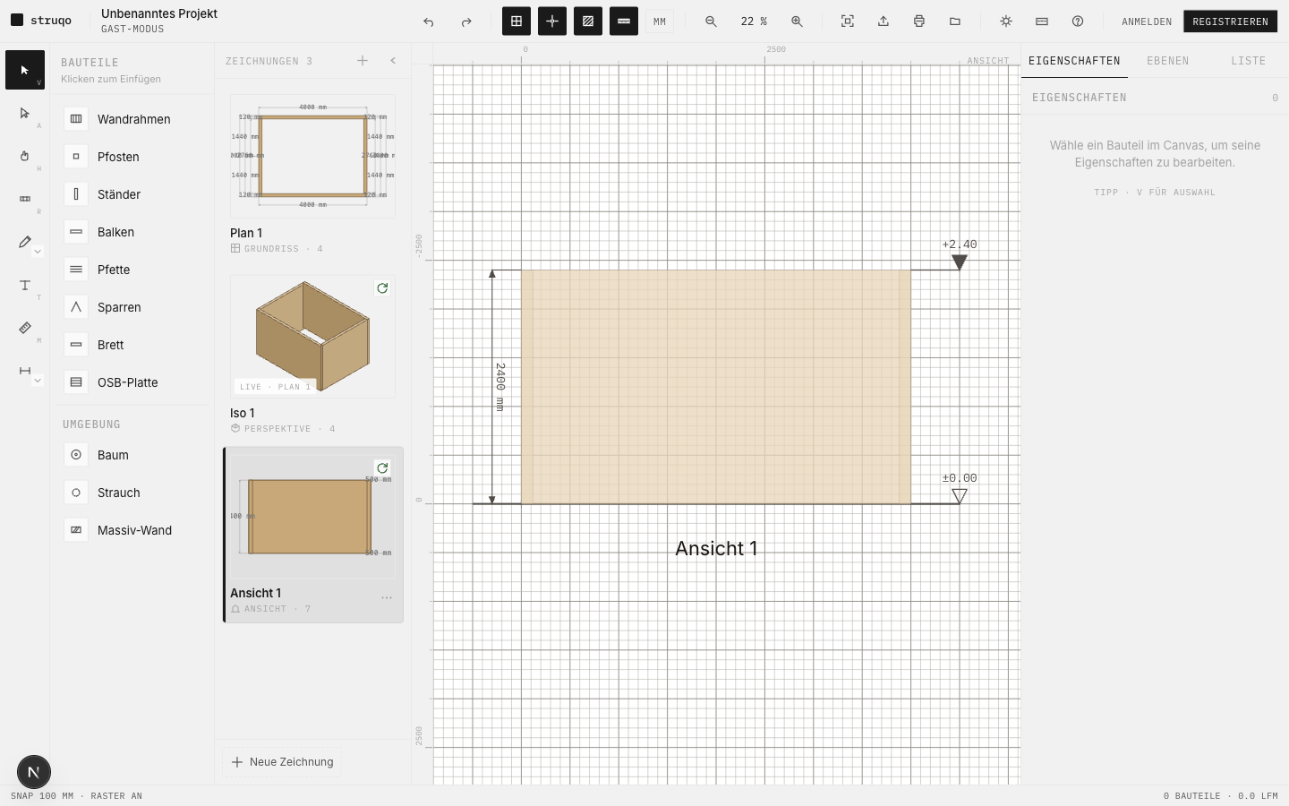Select the text tool

[25, 285]
